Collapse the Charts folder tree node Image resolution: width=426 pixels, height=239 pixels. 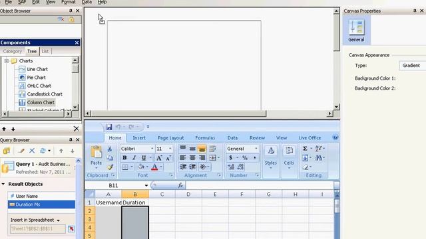7,61
